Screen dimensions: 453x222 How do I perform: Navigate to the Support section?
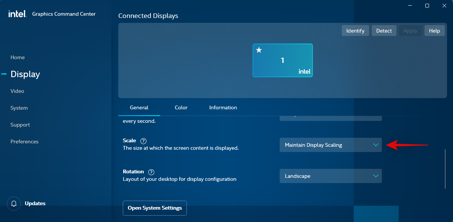tap(20, 125)
